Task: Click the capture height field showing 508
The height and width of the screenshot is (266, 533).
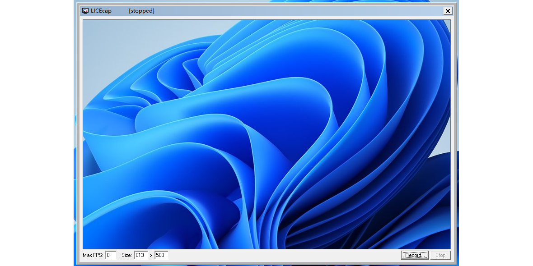Action: (161, 255)
